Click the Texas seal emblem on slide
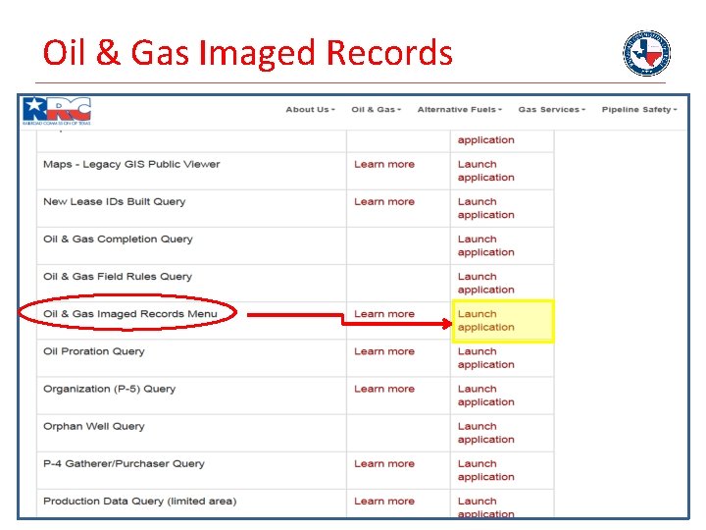706x530 pixels. 646,53
